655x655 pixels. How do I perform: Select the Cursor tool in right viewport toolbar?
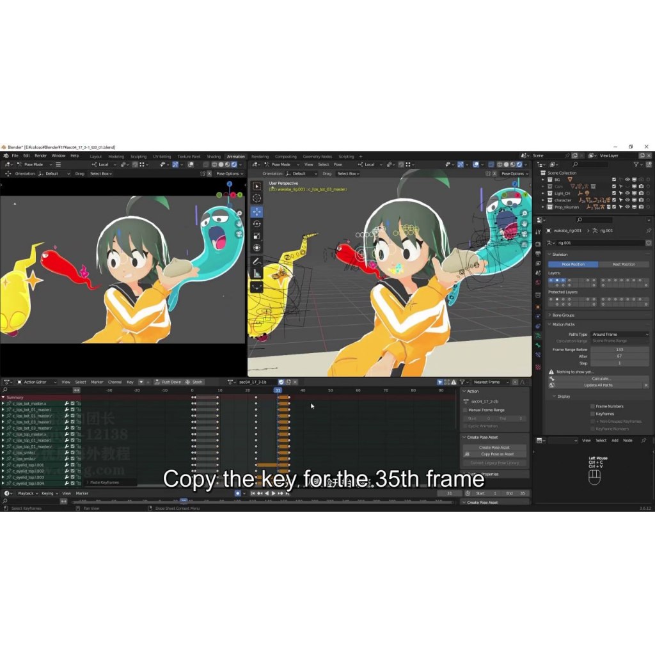point(257,198)
